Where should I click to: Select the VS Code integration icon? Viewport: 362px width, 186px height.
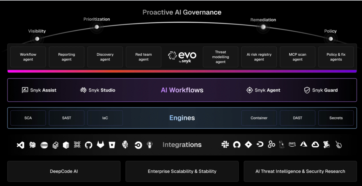tap(20, 144)
